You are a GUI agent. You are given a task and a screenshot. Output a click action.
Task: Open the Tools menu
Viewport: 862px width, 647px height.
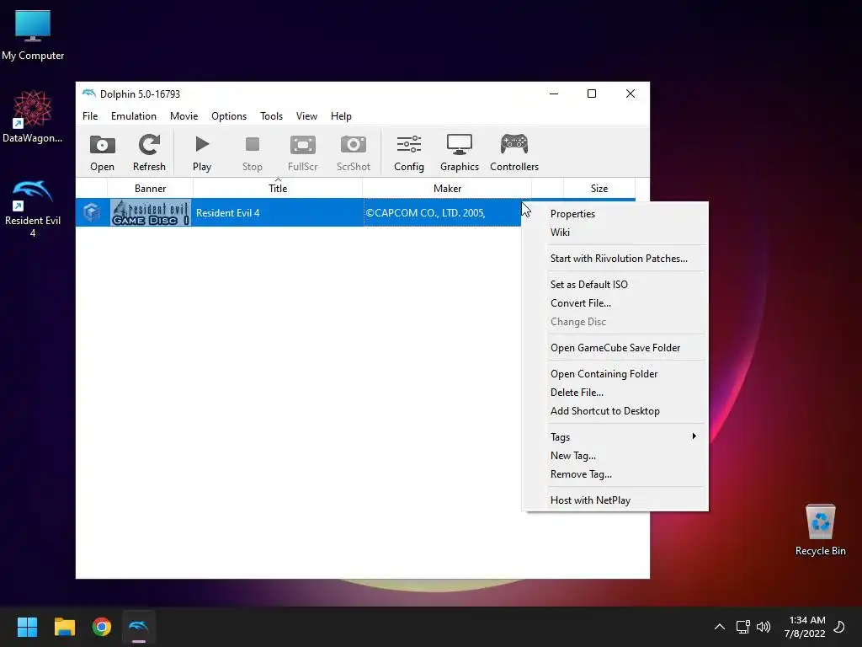(x=271, y=116)
